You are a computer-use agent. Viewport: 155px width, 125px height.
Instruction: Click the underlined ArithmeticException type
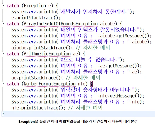(47, 54)
